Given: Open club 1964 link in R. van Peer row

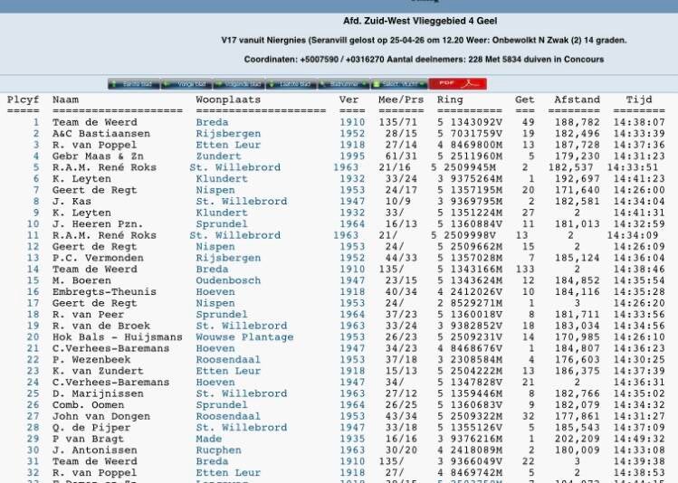Looking at the screenshot, I should [x=352, y=314].
